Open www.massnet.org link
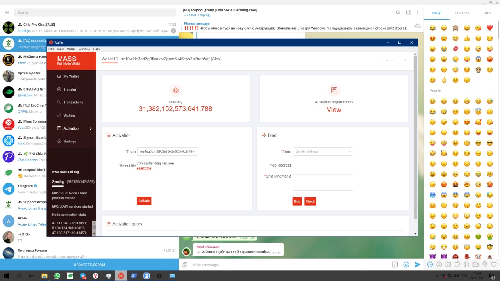The height and width of the screenshot is (281, 500). [x=65, y=172]
